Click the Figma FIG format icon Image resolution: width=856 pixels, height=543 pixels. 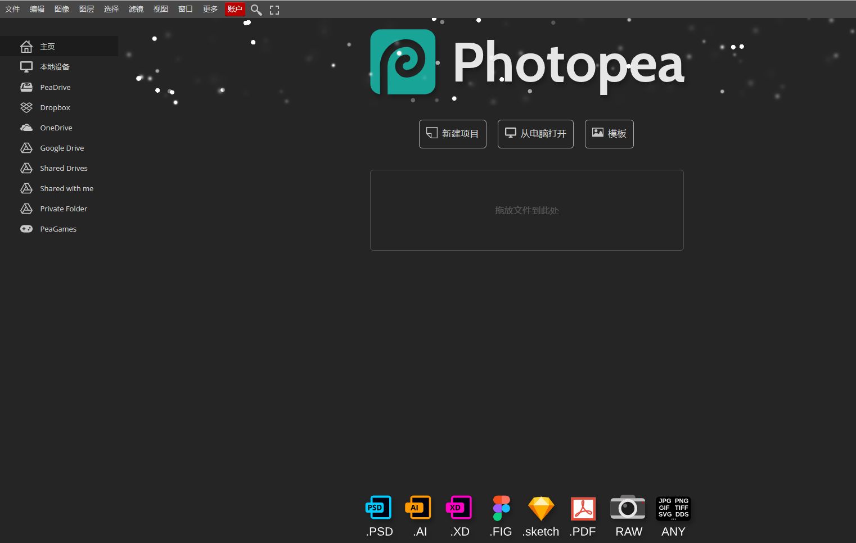pos(501,508)
